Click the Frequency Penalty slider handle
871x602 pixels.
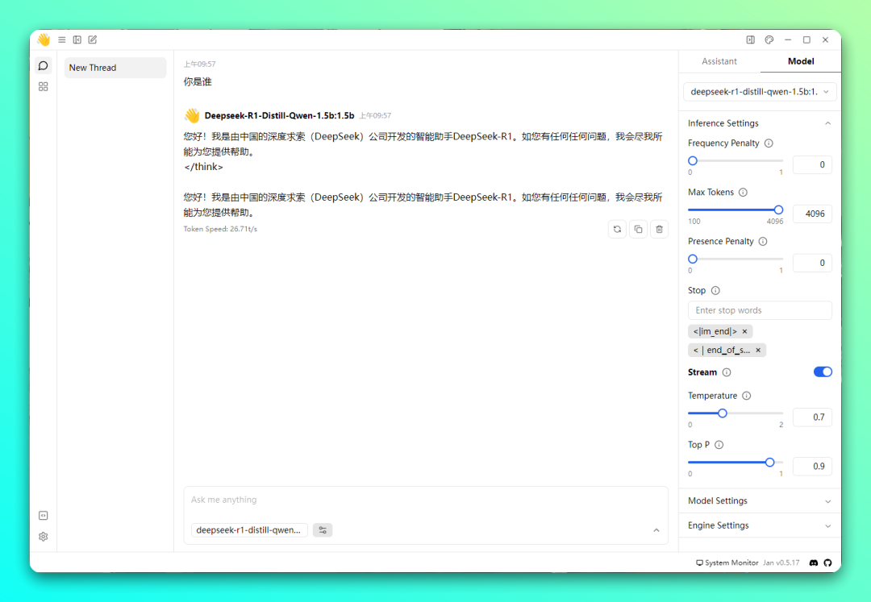click(x=693, y=161)
